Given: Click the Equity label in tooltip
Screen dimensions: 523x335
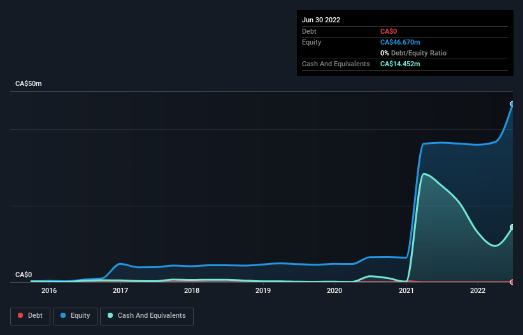Looking at the screenshot, I should [312, 42].
